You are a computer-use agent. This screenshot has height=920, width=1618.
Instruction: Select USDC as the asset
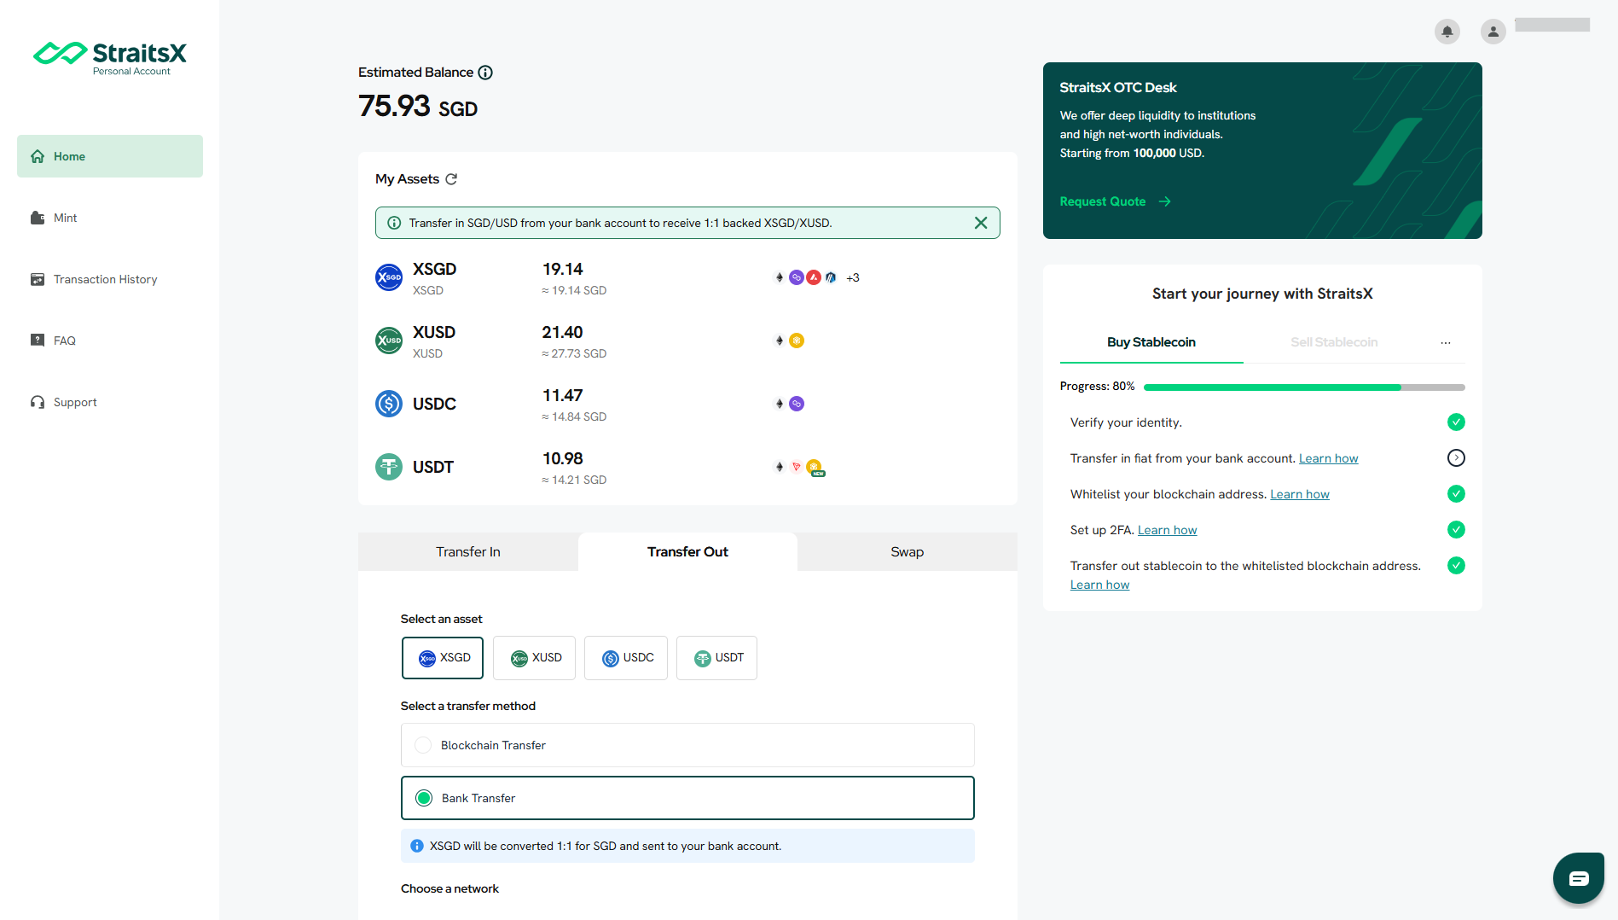point(626,658)
